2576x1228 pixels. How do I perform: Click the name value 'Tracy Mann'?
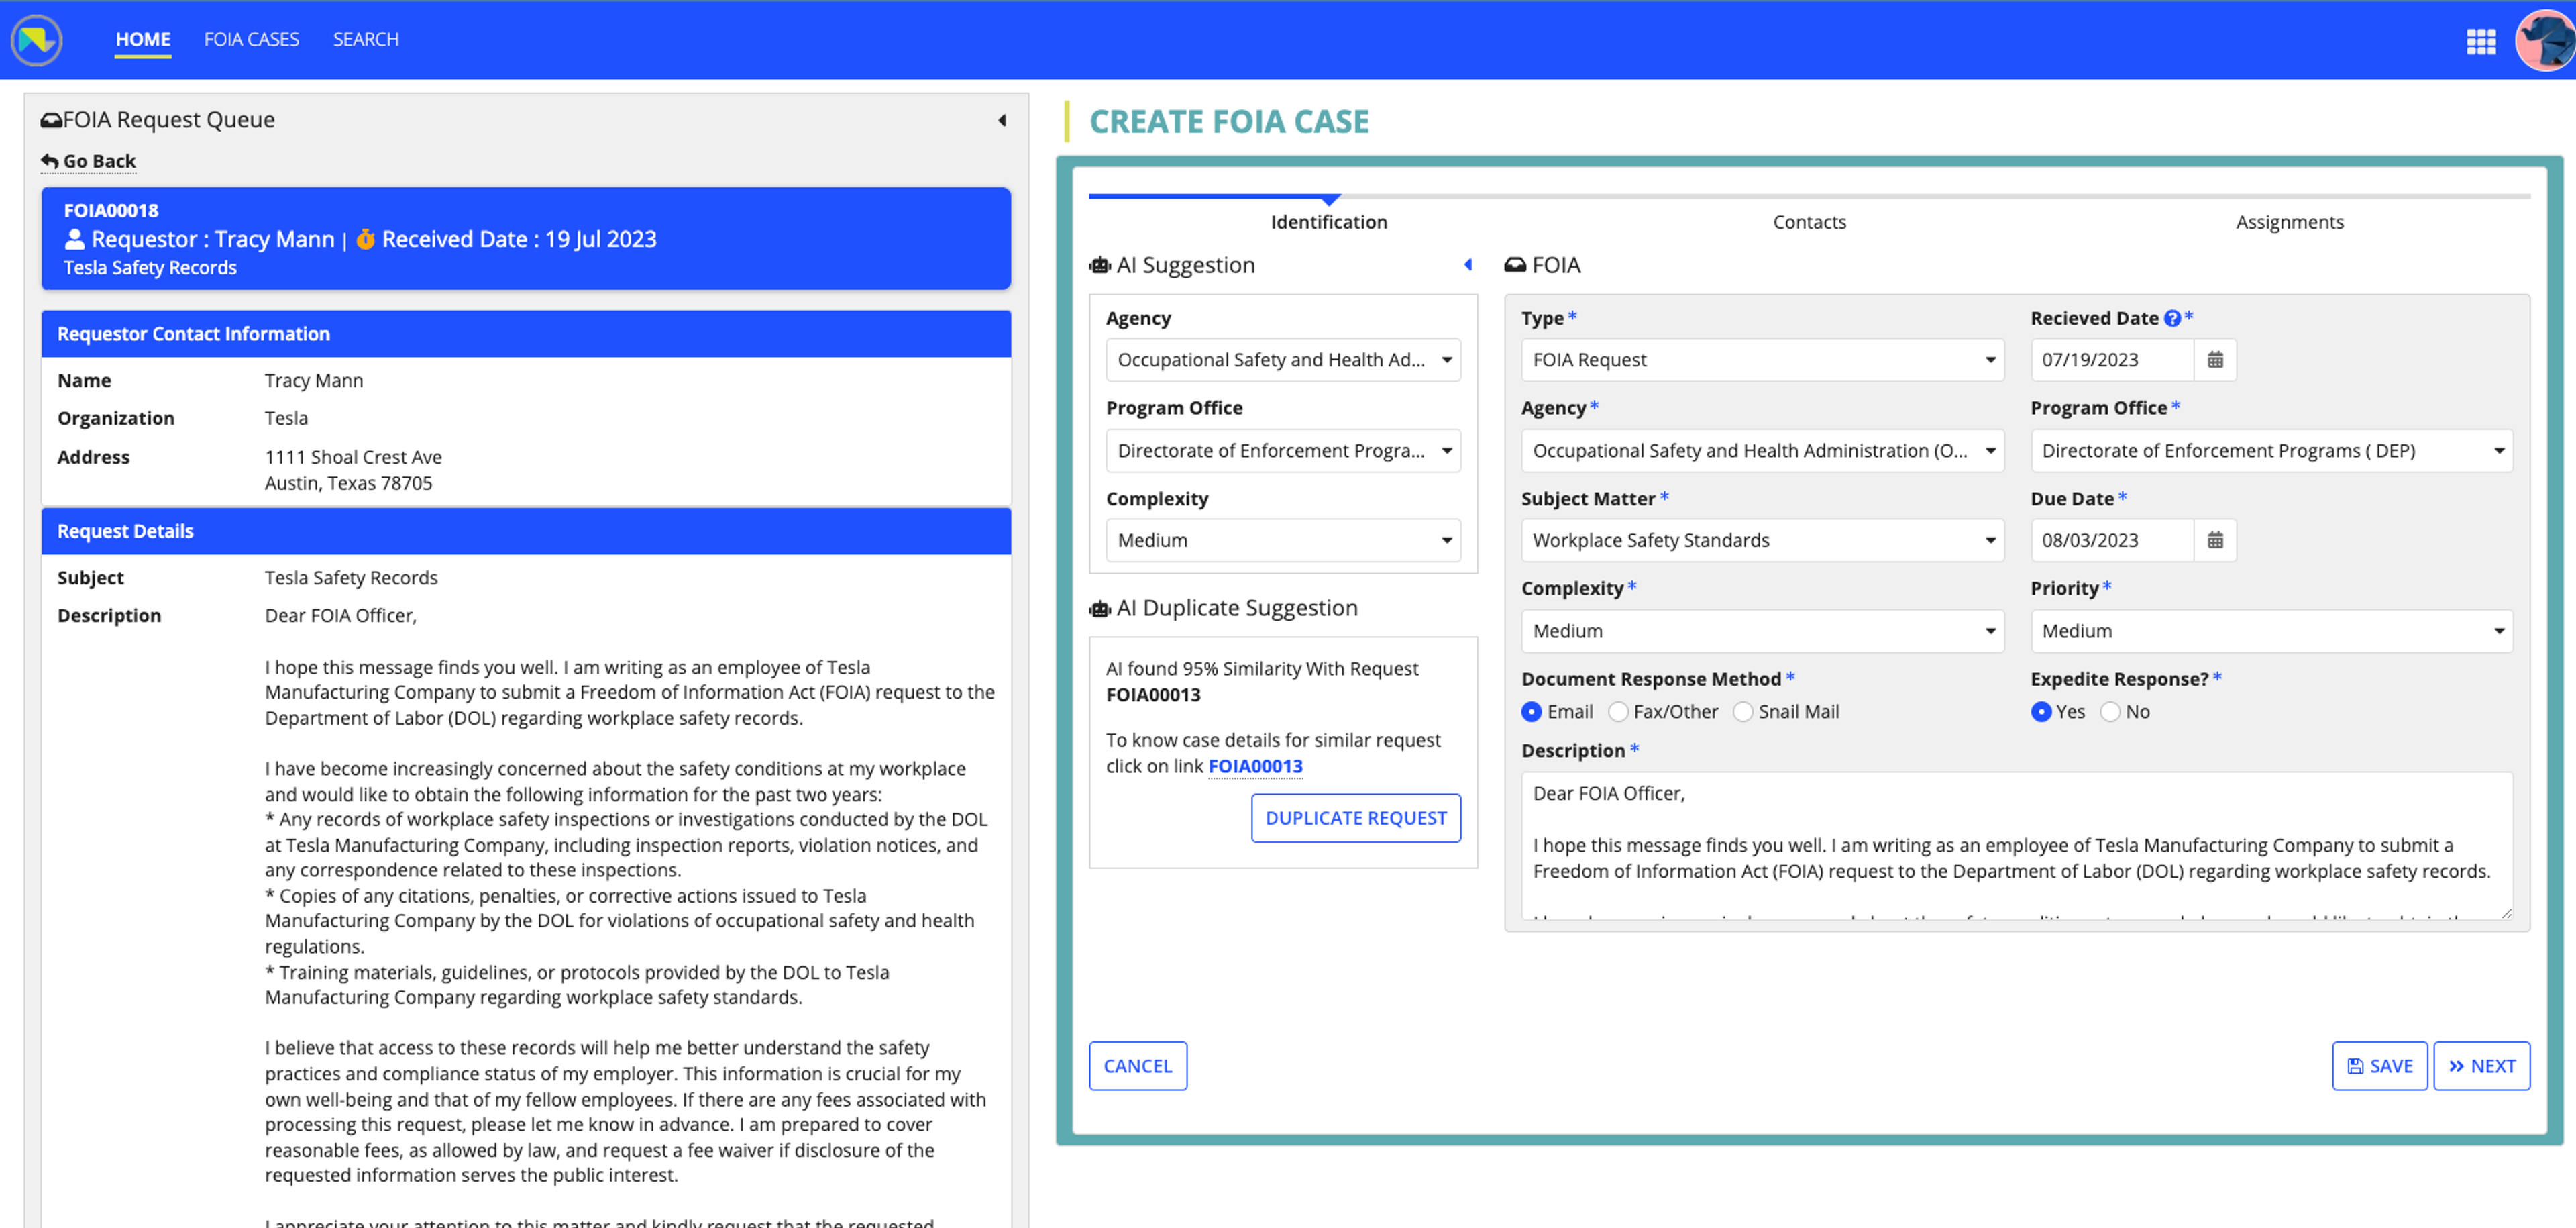pyautogui.click(x=314, y=381)
